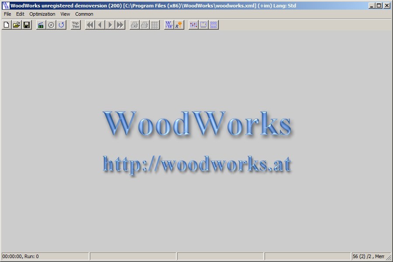Image resolution: width=393 pixels, height=262 pixels.
Task: Click status bar text '00:00:00, Run: 0'
Action: tap(21, 256)
